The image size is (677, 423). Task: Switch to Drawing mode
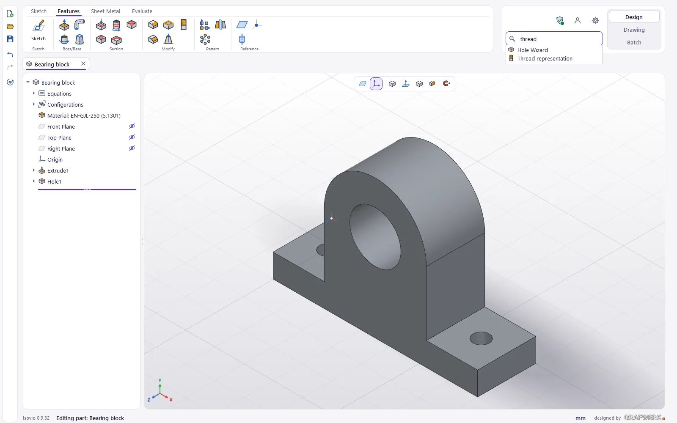(634, 30)
